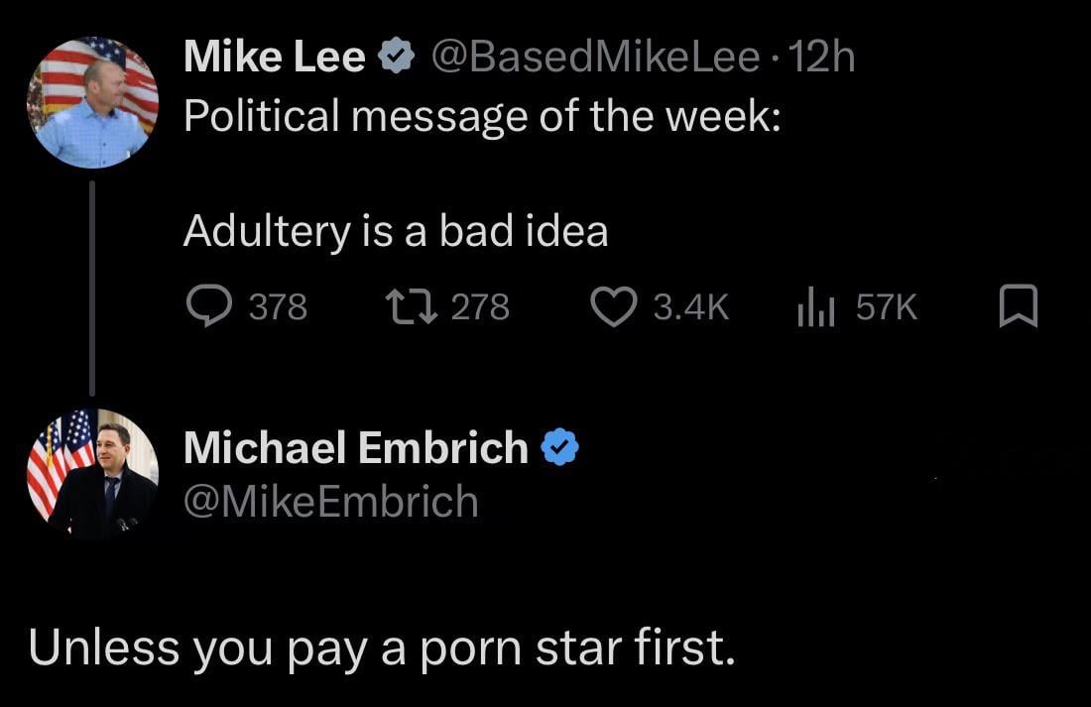
Task: Open Michael Embrich's profile avatar
Action: point(91,473)
